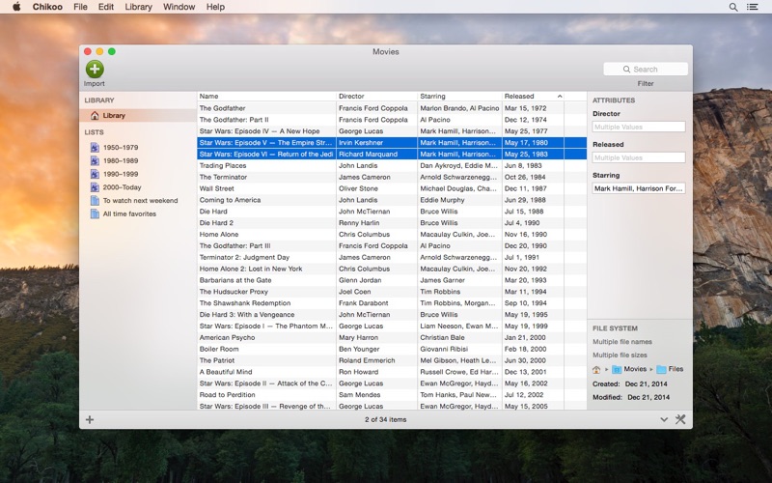This screenshot has width=772, height=483.
Task: Click the 1950–1979 smart list icon
Action: 95,148
